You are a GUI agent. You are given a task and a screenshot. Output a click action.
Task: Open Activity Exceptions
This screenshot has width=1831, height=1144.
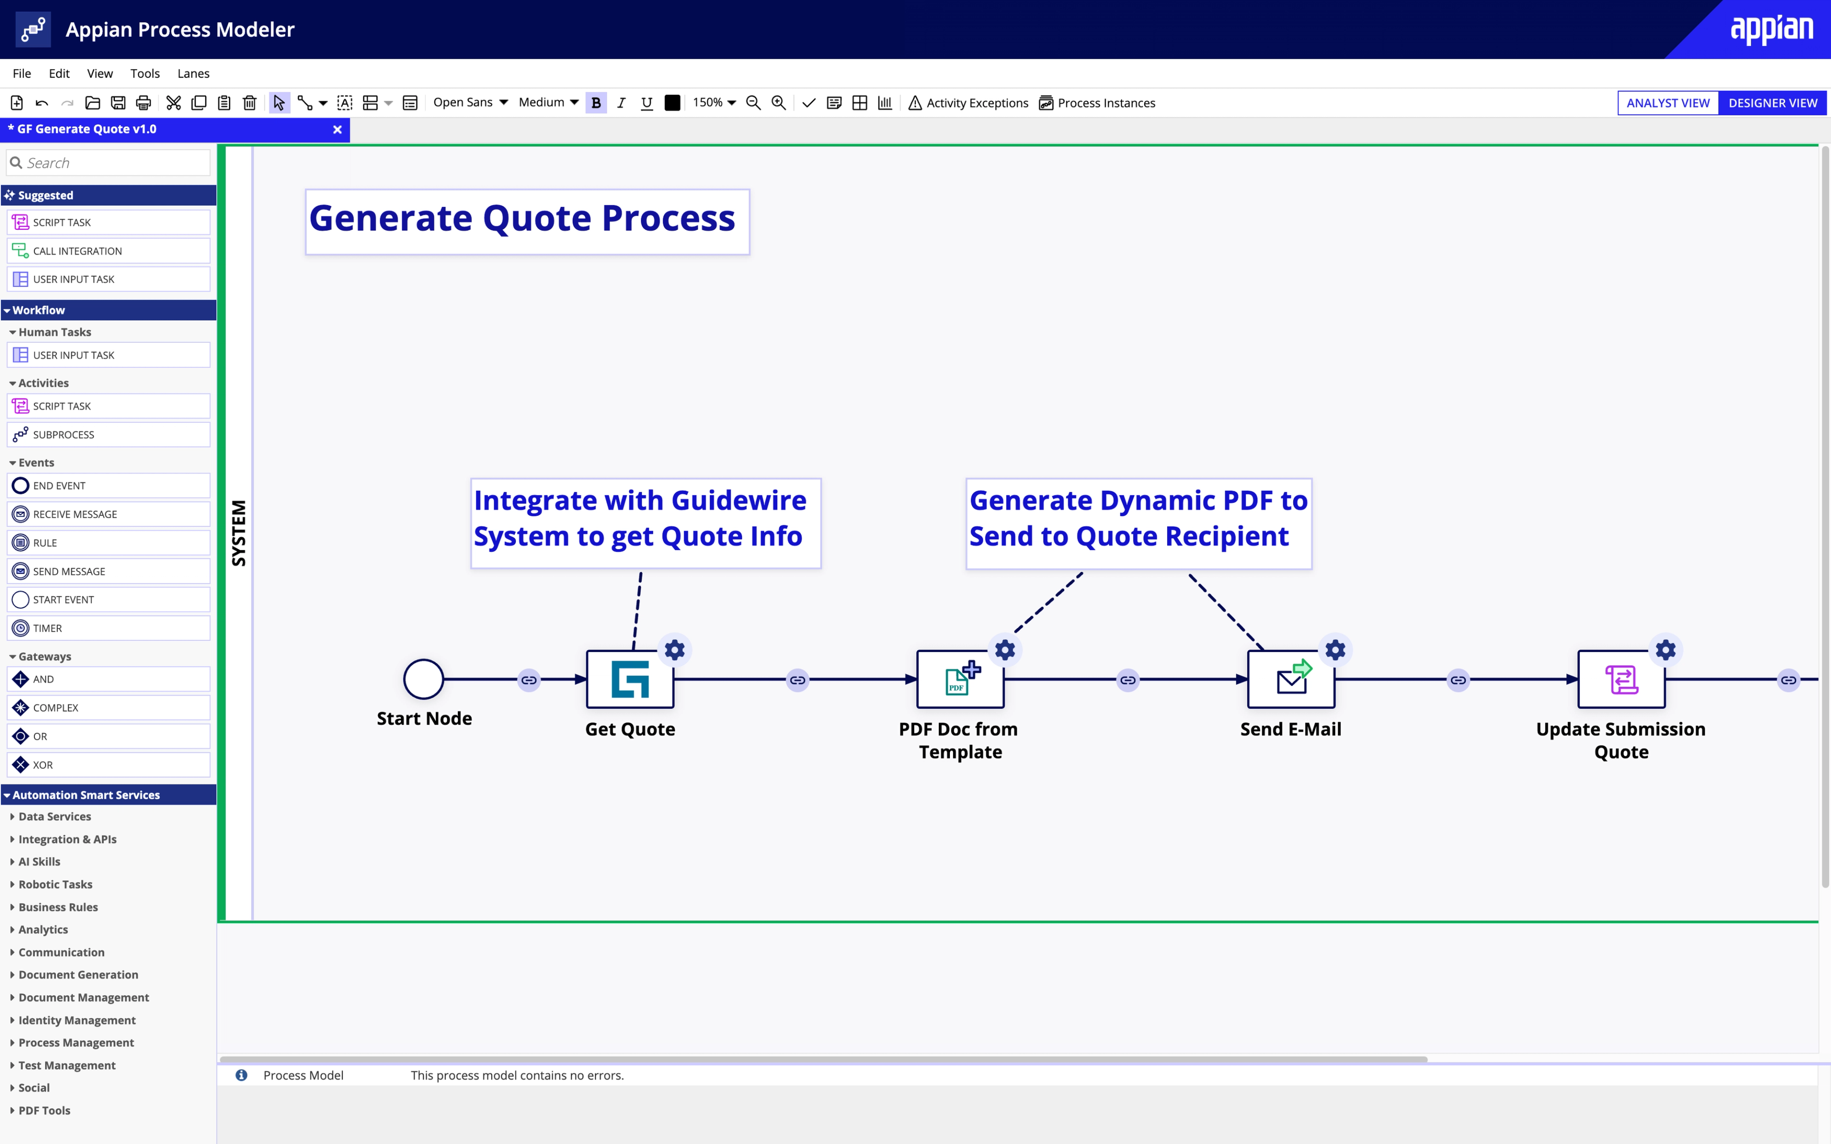pos(968,103)
